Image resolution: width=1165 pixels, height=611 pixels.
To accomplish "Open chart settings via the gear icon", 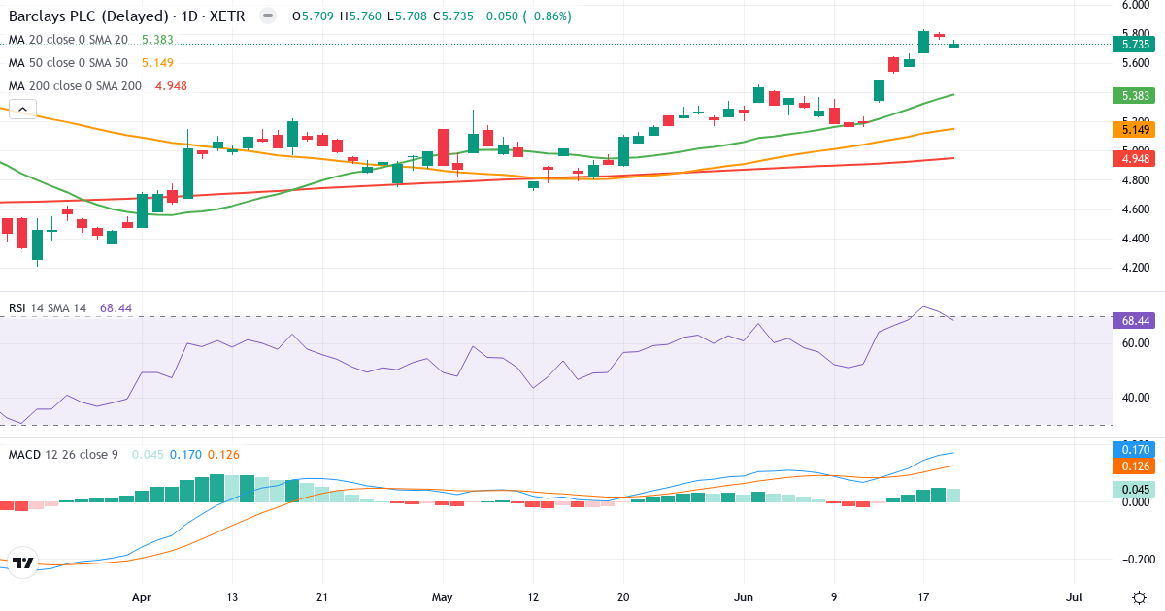I will (x=1138, y=596).
